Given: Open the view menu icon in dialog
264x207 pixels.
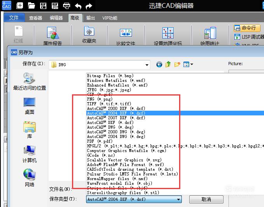Looking at the screenshot, I should (188, 64).
